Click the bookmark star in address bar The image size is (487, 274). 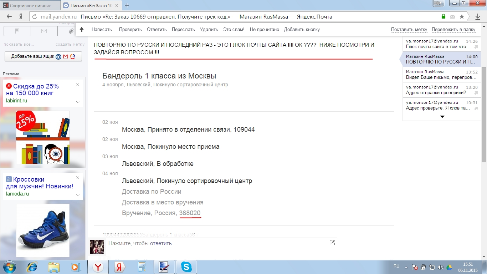pos(462,16)
